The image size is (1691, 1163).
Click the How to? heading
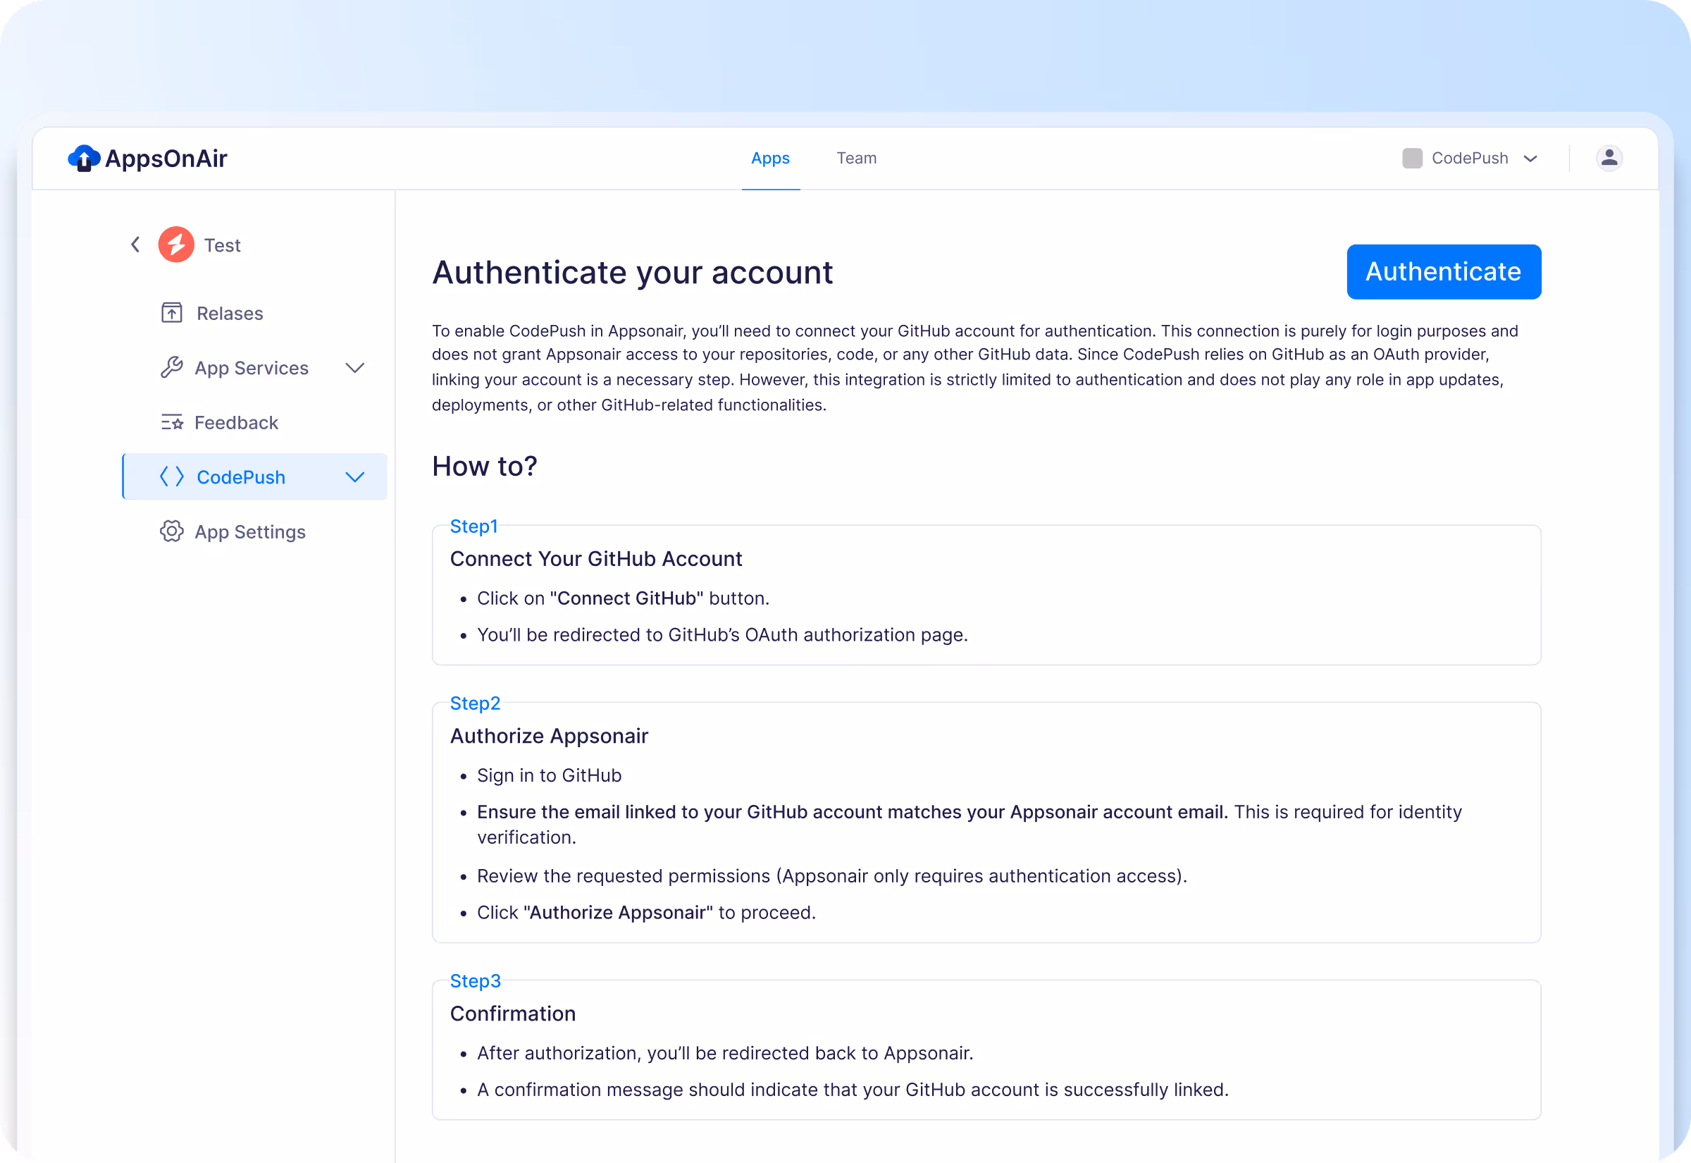pyautogui.click(x=484, y=467)
